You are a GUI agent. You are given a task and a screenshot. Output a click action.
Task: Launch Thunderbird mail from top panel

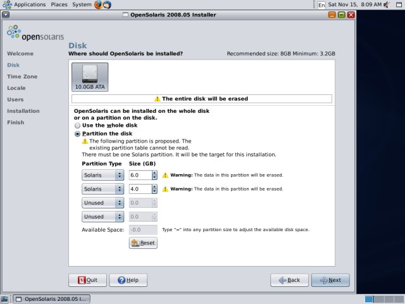(x=107, y=4)
